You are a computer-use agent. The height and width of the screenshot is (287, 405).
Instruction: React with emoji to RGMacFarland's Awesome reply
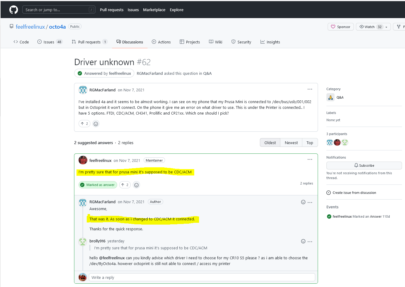[x=303, y=202]
